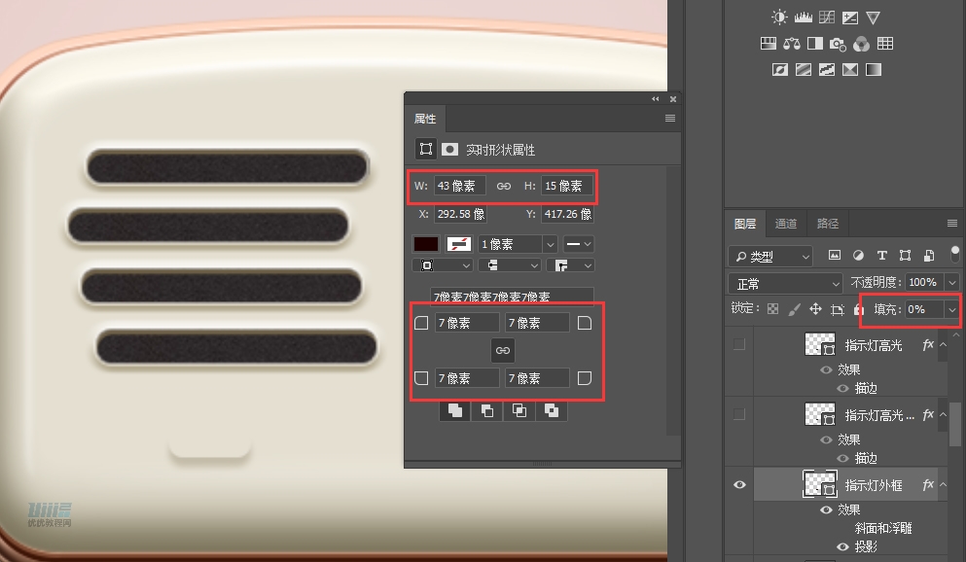Viewport: 966px width, 562px height.
Task: Toggle visibility of 投影 effect
Action: pos(843,547)
